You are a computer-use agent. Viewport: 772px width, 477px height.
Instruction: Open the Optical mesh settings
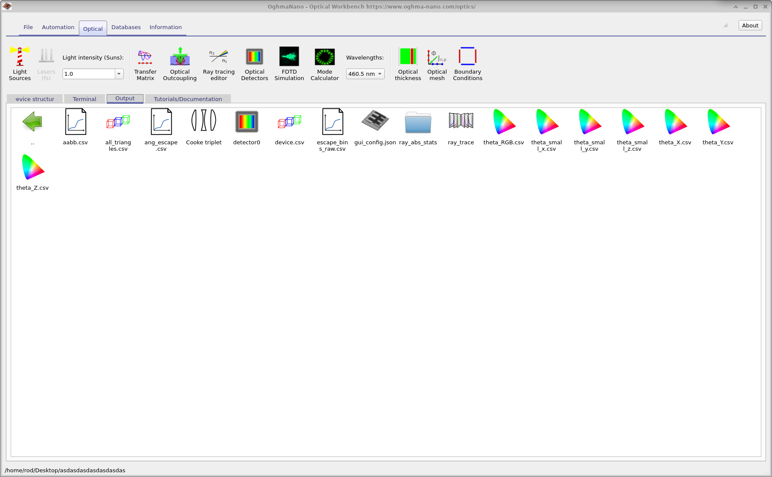pos(436,64)
